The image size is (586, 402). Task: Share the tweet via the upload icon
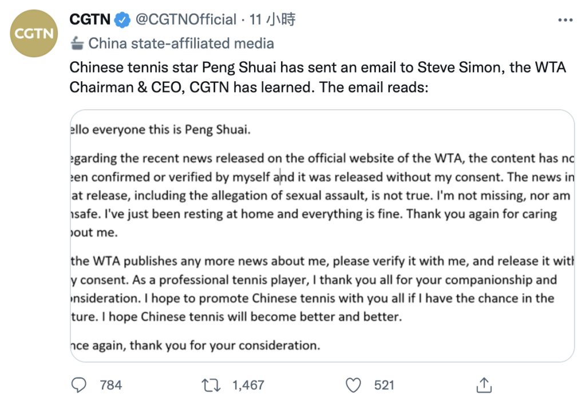pyautogui.click(x=484, y=385)
